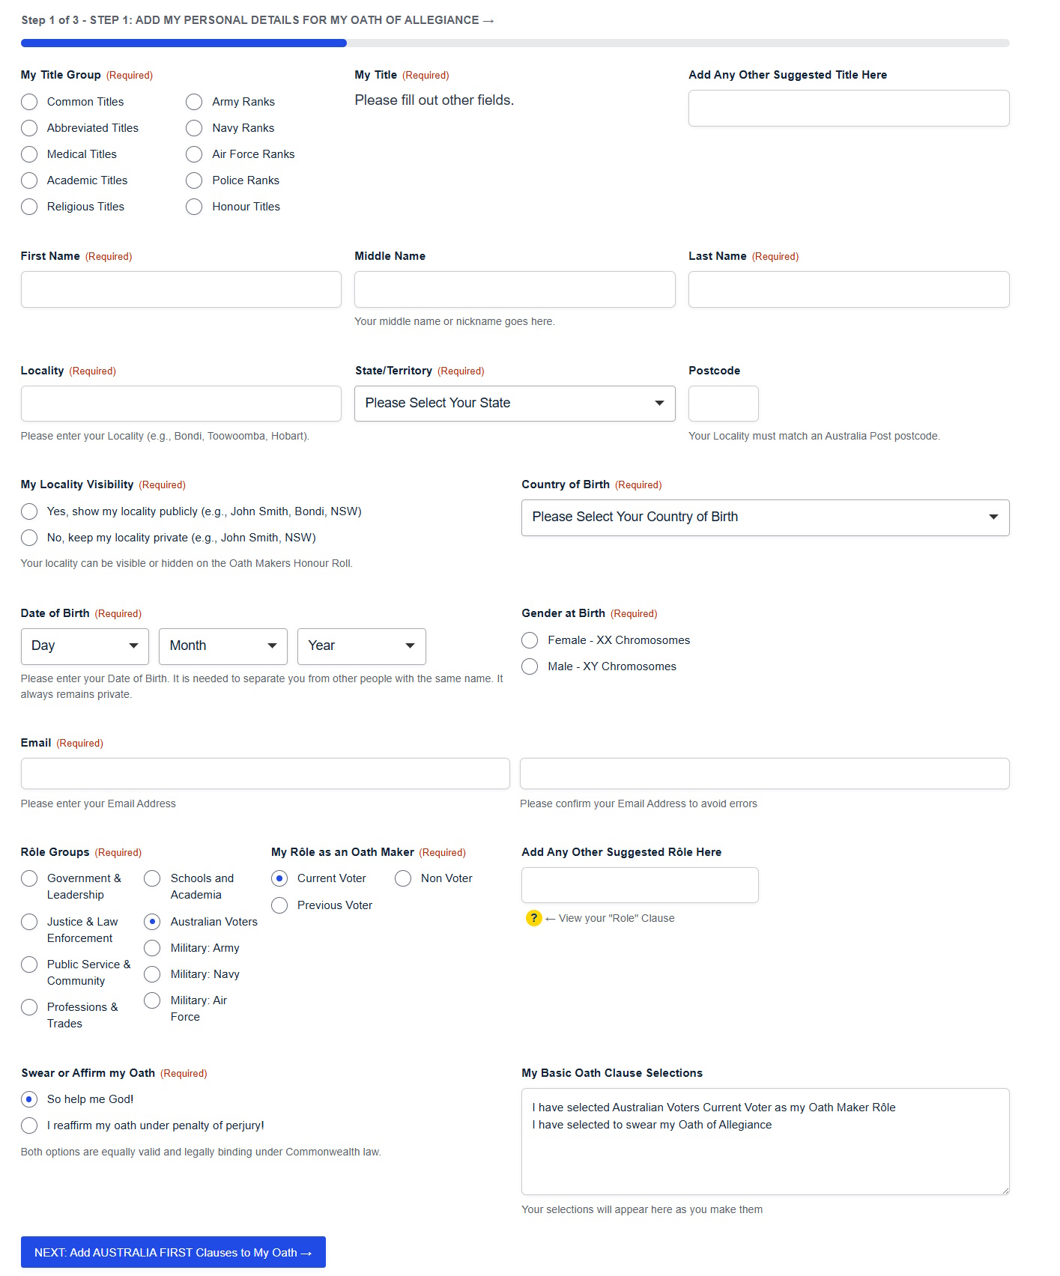The width and height of the screenshot is (1060, 1276).
Task: Select the Common Titles radio button
Action: (x=29, y=102)
